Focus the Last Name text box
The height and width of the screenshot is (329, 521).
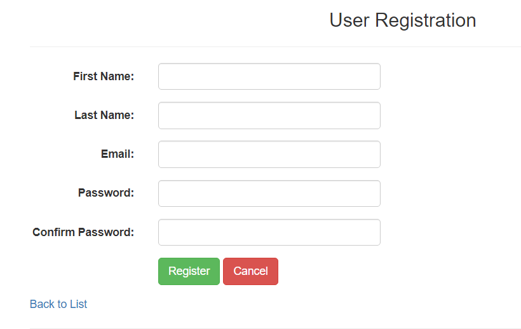(269, 115)
